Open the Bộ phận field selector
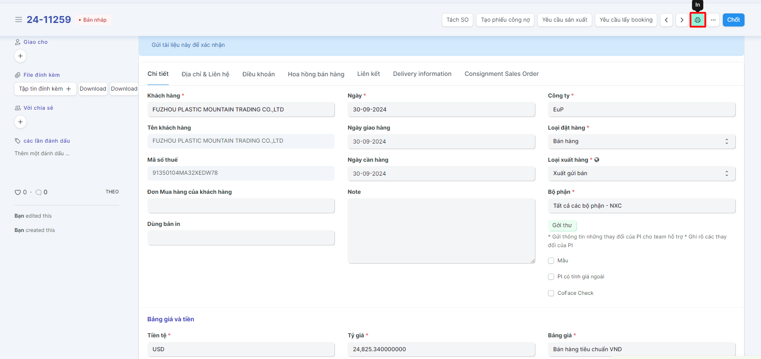 [x=641, y=206]
